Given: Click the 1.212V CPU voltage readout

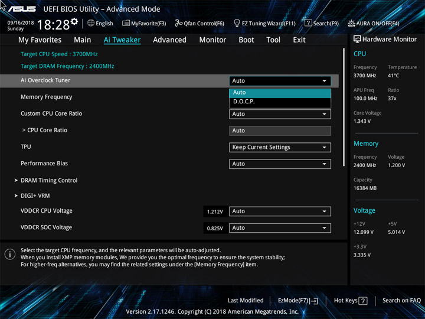Looking at the screenshot, I should pos(215,211).
